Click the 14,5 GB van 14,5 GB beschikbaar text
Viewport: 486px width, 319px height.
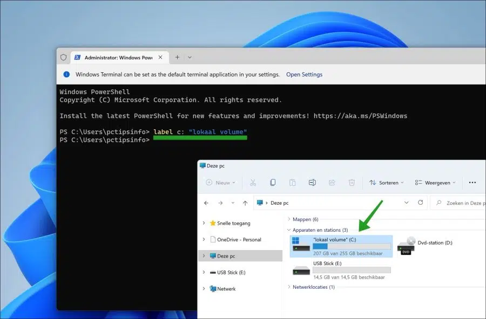[x=349, y=277]
